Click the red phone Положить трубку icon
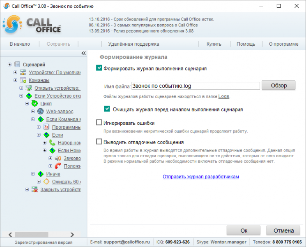Screen dimensions: 306x247 click(58, 166)
